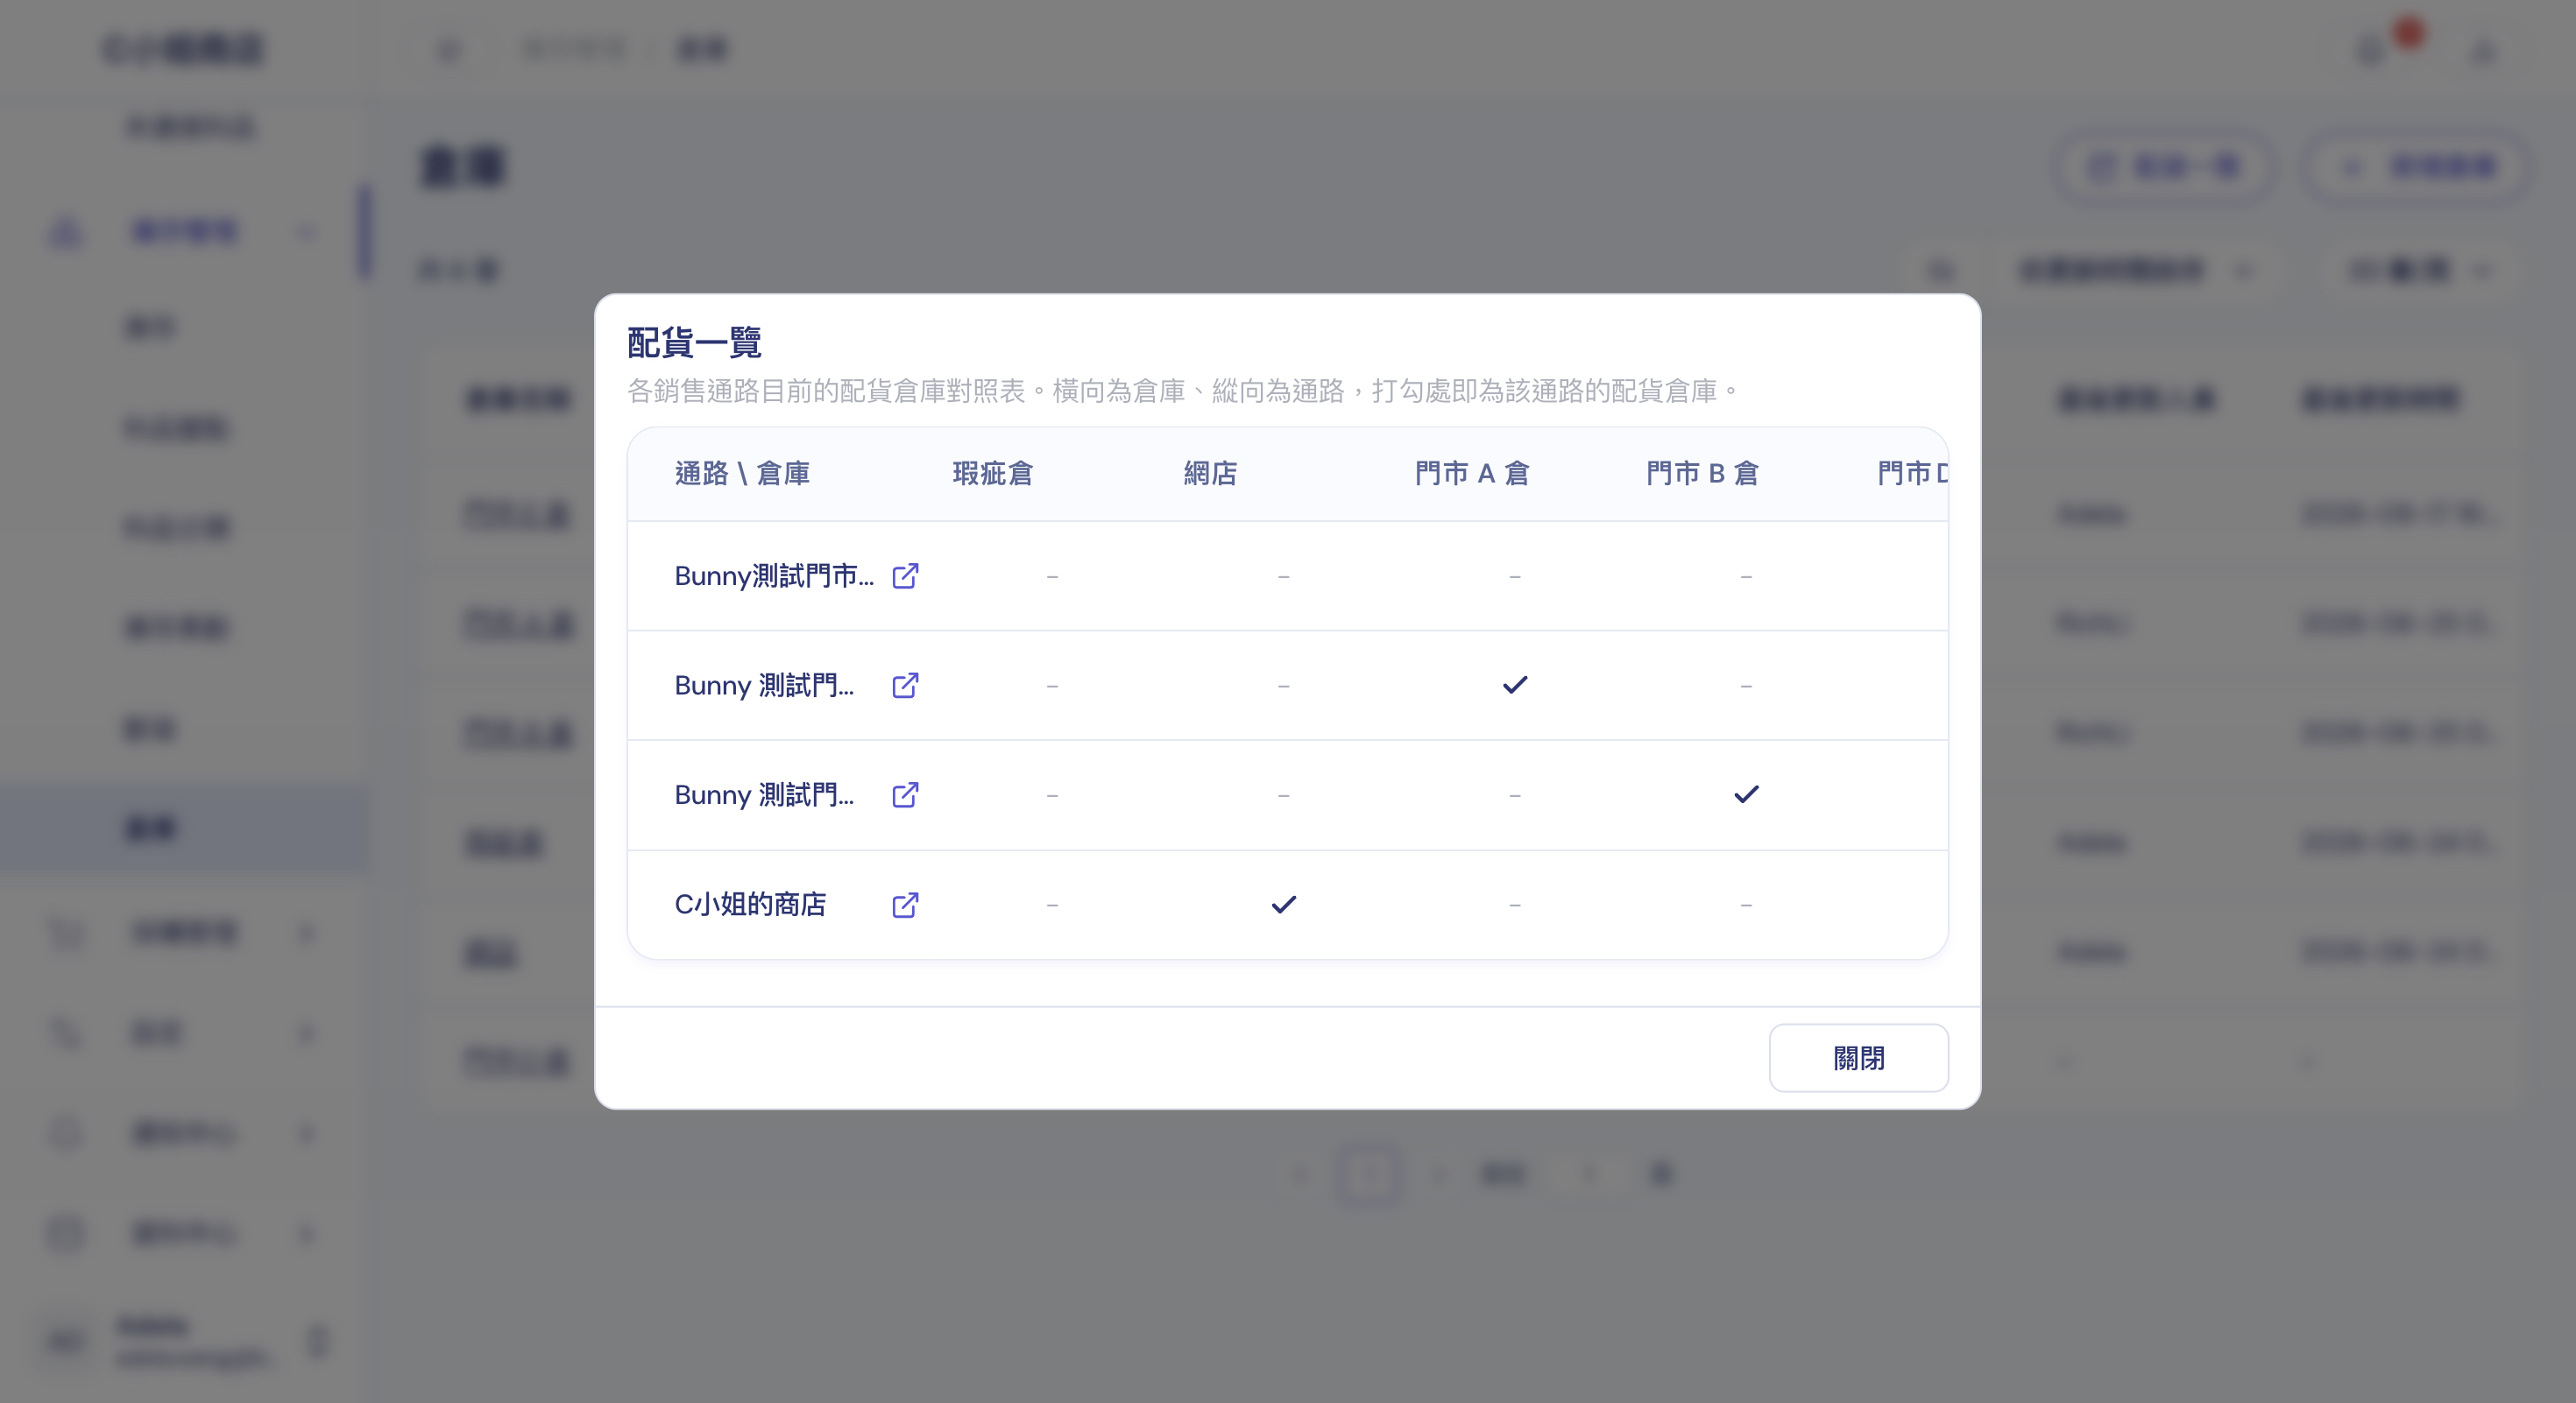Click the 配貨一覽 dialog title
The width and height of the screenshot is (2576, 1403).
(694, 342)
